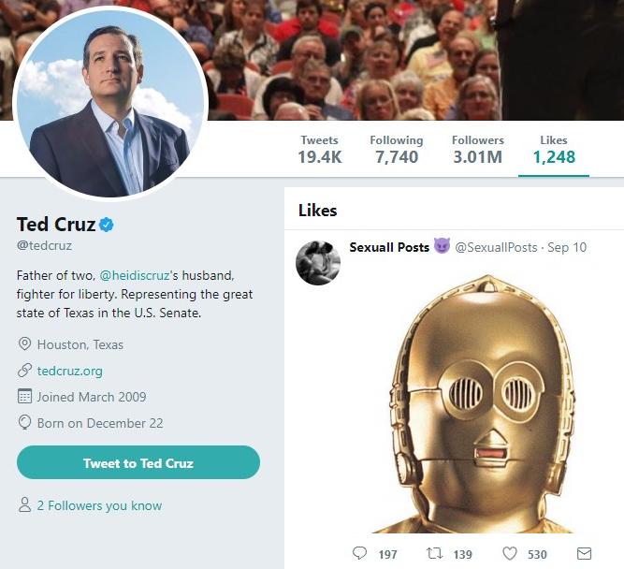Click the chain link website icon
This screenshot has width=624, height=569.
pyautogui.click(x=25, y=371)
